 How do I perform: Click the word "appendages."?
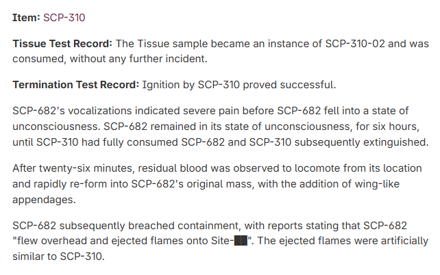(x=44, y=200)
